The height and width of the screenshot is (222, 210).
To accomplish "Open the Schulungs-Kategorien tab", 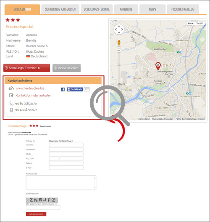I will pyautogui.click(x=60, y=9).
